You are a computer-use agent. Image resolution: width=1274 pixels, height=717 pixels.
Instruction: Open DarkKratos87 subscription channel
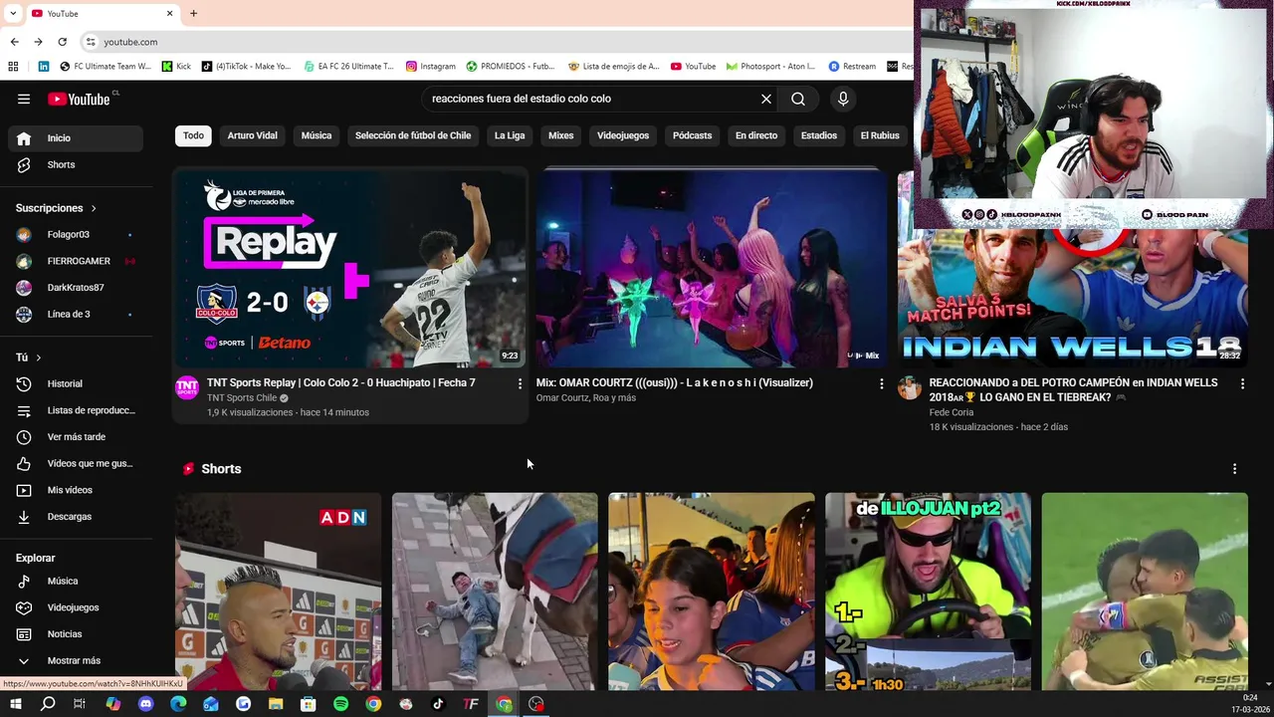[x=76, y=288]
